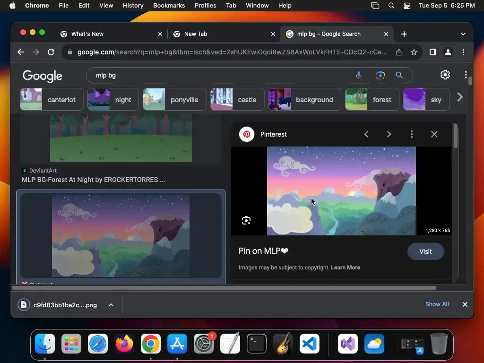484x363 pixels.
Task: Open the View menu
Action: [x=106, y=6]
